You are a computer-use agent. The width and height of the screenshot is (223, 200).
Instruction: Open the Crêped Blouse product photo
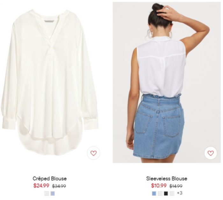click(50, 82)
